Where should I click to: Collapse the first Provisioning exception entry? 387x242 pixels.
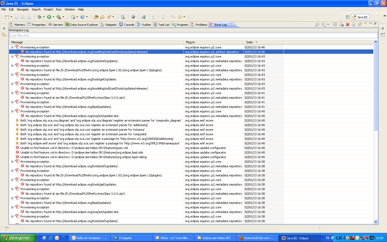coord(12,47)
